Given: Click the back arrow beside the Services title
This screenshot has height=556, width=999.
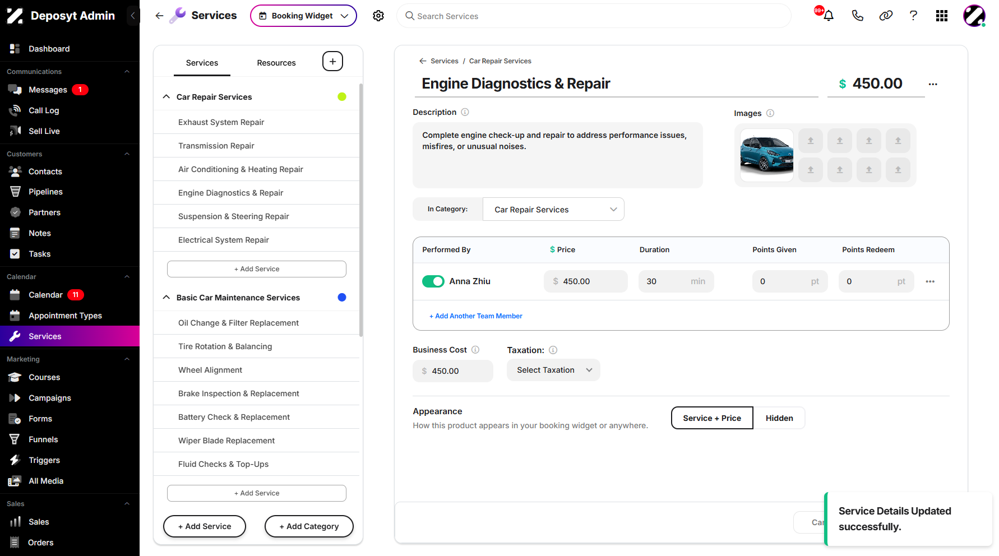Looking at the screenshot, I should click(x=159, y=16).
